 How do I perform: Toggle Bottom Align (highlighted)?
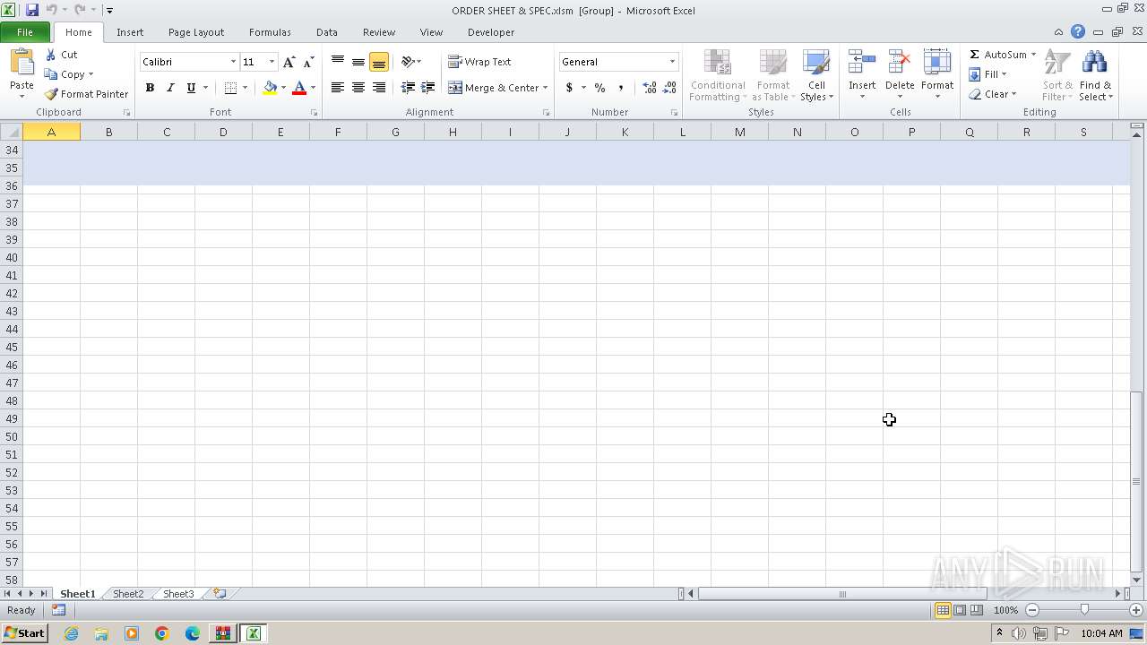(379, 62)
